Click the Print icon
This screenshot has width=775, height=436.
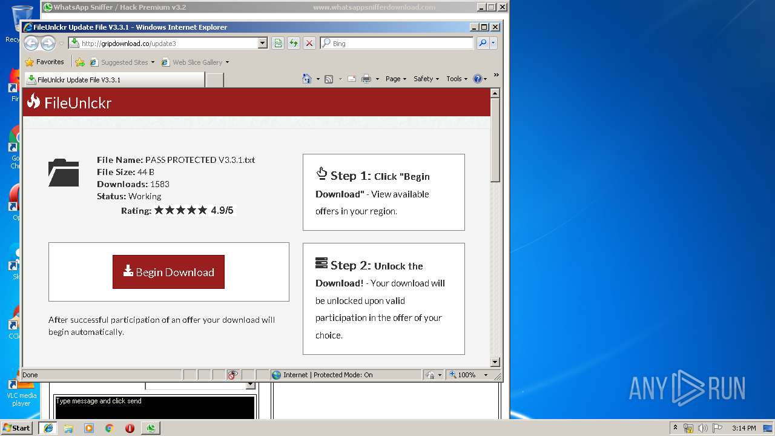click(366, 79)
